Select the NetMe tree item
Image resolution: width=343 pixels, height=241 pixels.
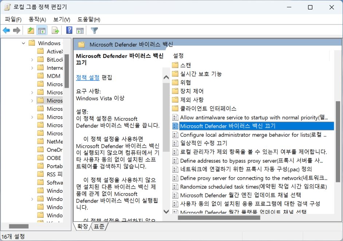pos(55,142)
